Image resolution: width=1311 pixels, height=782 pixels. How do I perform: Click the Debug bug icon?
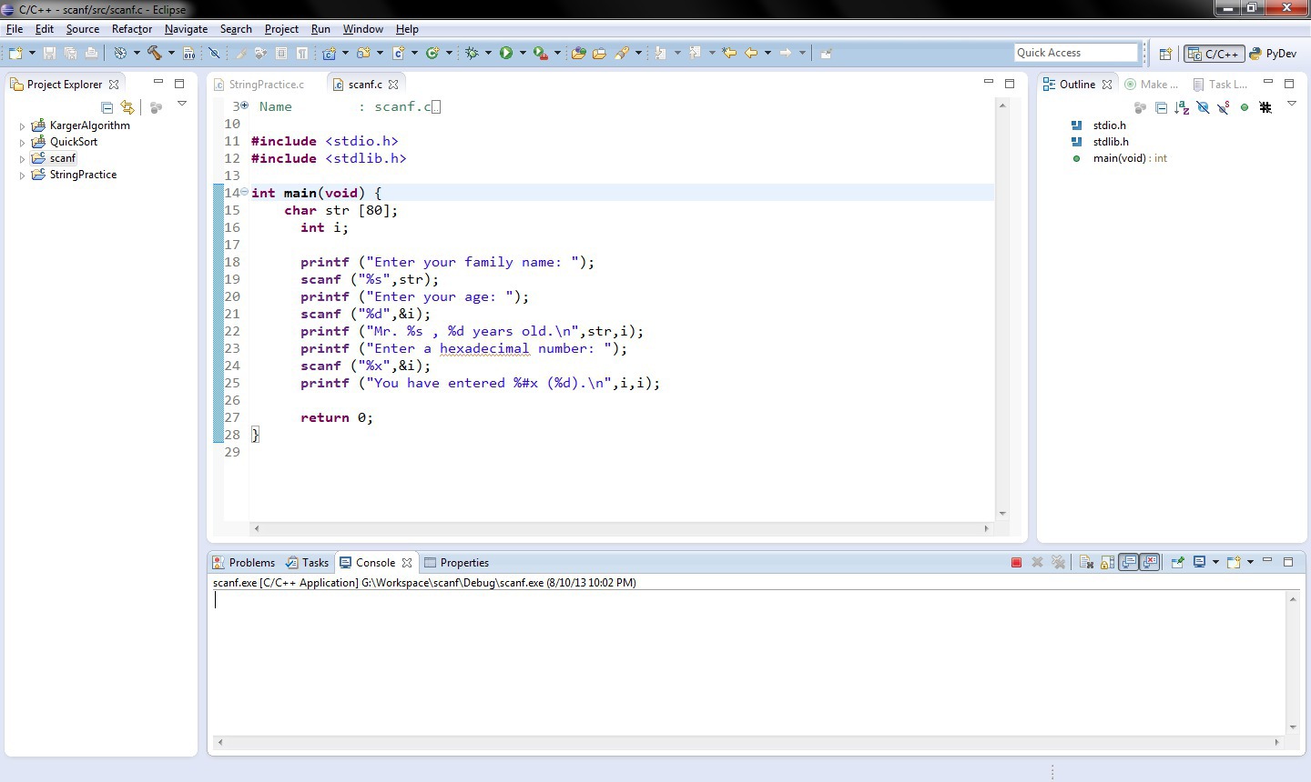point(472,54)
